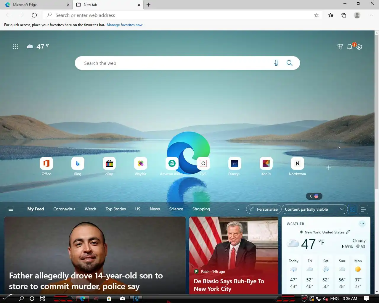Edit weather location pencil icon
The width and height of the screenshot is (379, 303).
[348, 232]
